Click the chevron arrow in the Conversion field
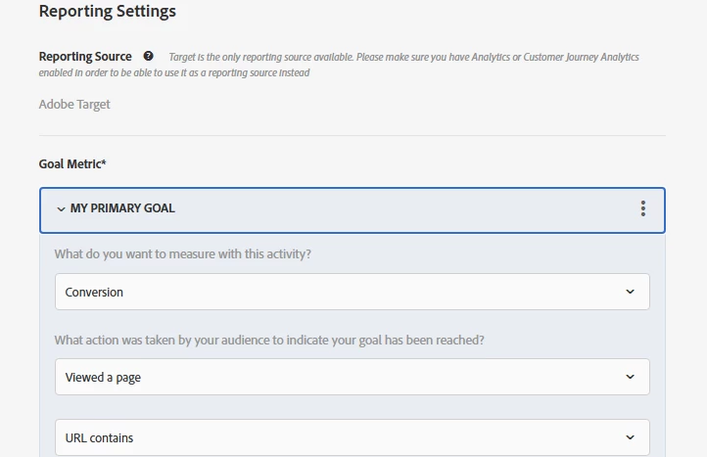707x457 pixels. coord(630,292)
